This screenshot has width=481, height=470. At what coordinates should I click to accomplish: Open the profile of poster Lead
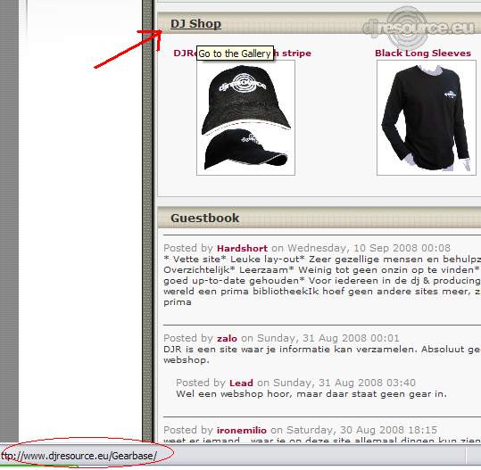click(x=241, y=383)
